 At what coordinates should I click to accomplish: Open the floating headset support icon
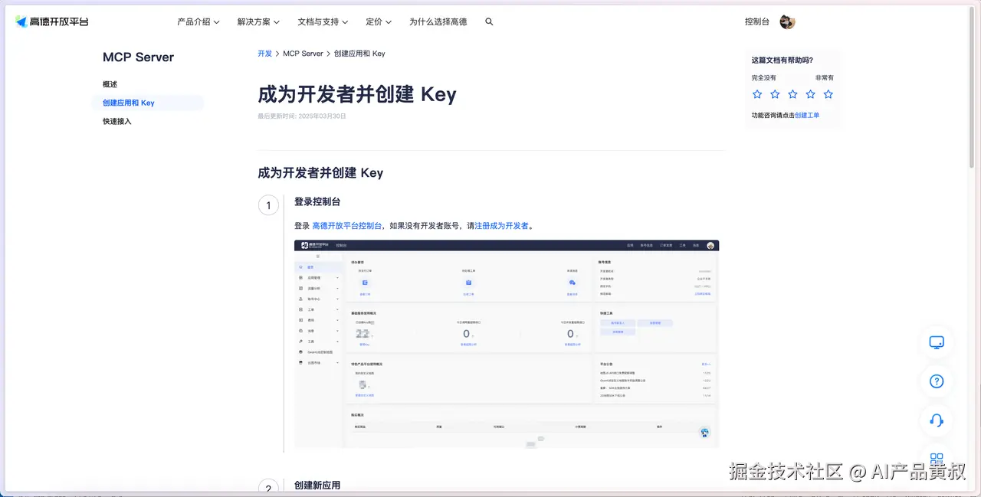click(936, 420)
